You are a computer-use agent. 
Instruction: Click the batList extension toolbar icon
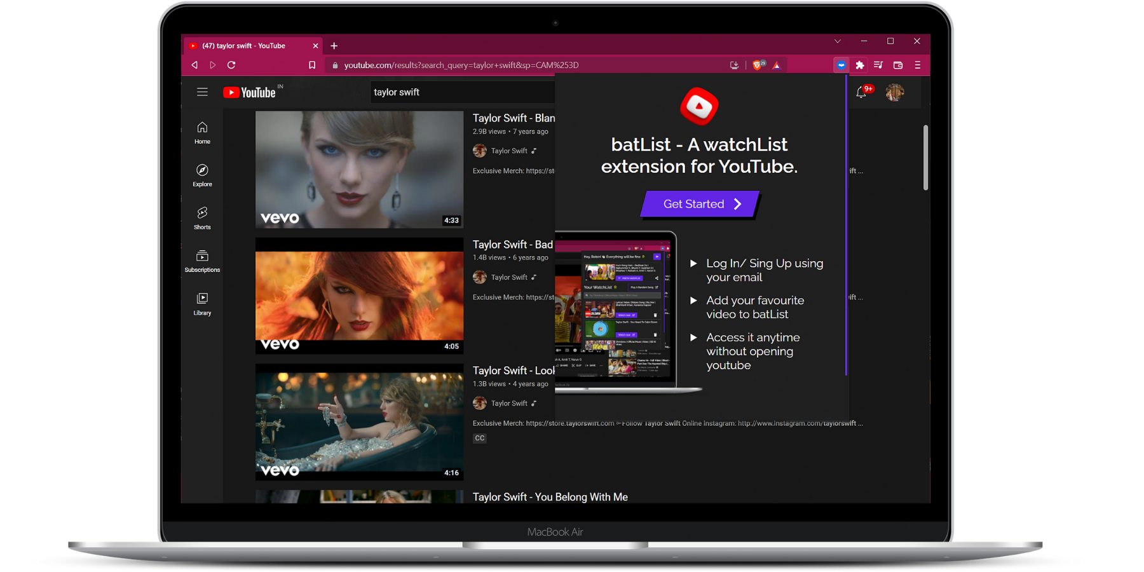tap(841, 65)
